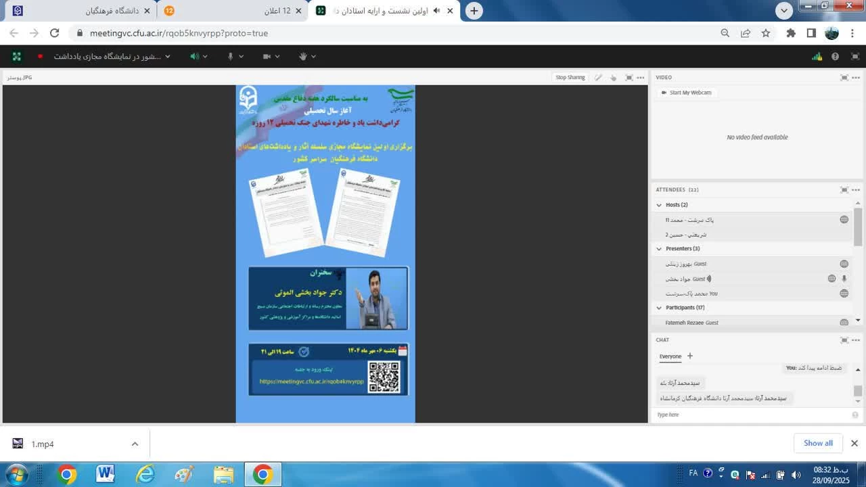Click the red recording indicator dot
The width and height of the screenshot is (866, 487).
click(40, 56)
